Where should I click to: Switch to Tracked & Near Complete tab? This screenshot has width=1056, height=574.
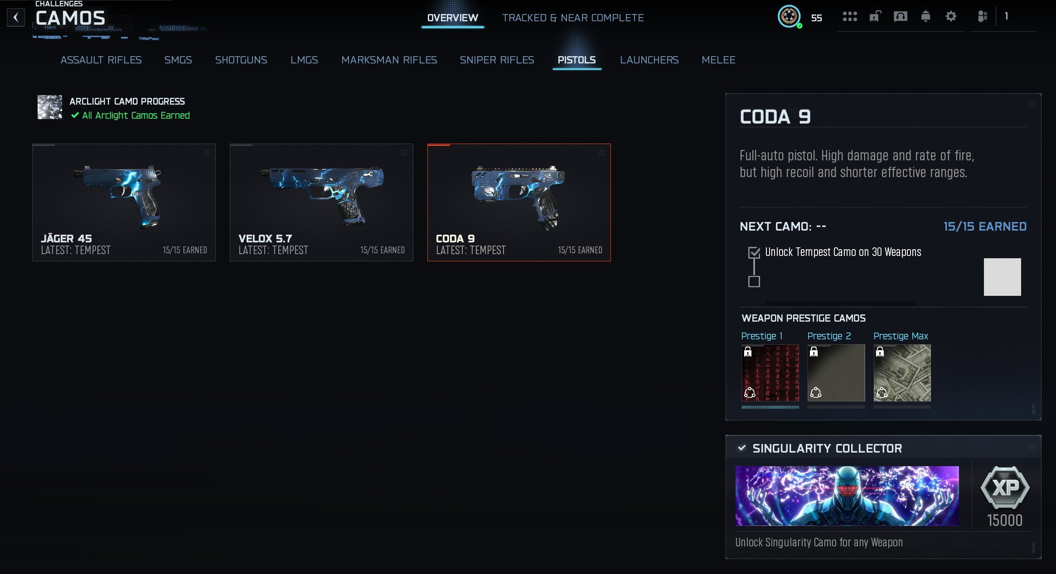point(573,18)
